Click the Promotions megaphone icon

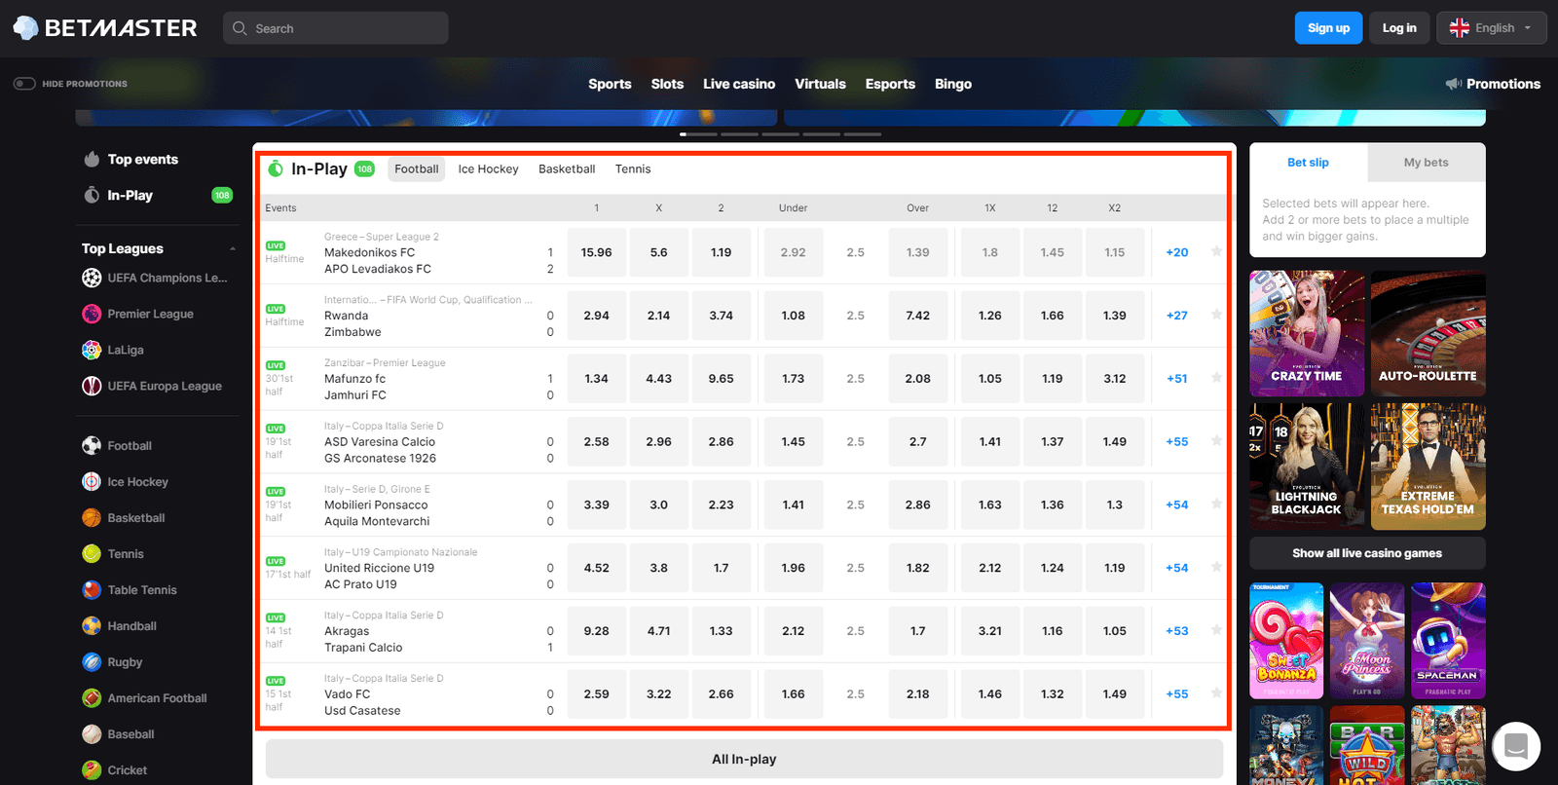tap(1454, 84)
